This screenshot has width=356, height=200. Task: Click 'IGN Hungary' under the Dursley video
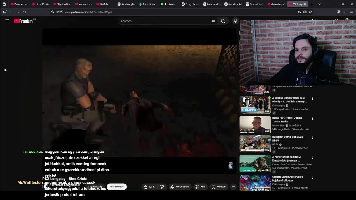pos(278,106)
